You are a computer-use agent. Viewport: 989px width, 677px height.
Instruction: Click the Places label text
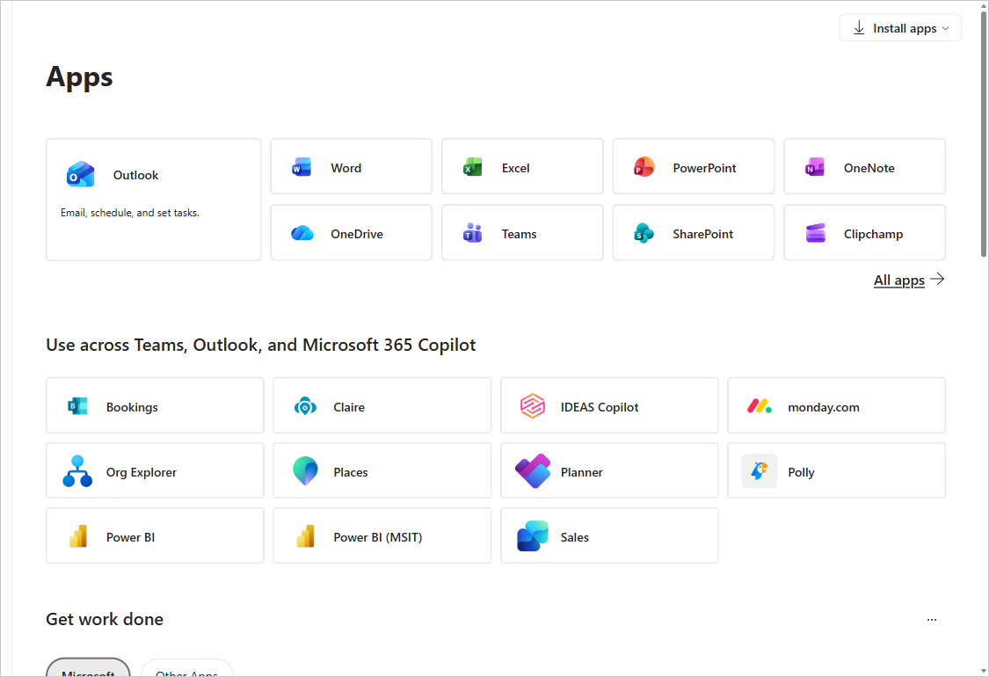(350, 472)
